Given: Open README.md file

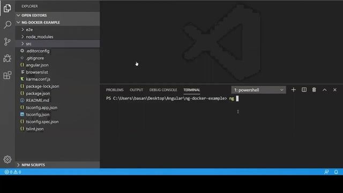Looking at the screenshot, I should (x=38, y=100).
